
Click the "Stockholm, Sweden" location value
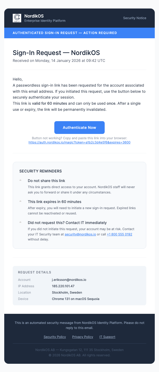67,293
